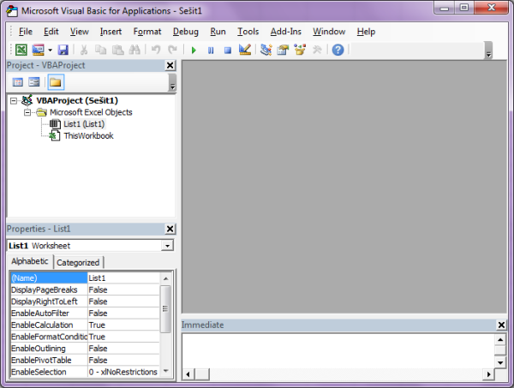Screen dimensions: 514x388
Task: Open the Insert menu
Action: 111,32
